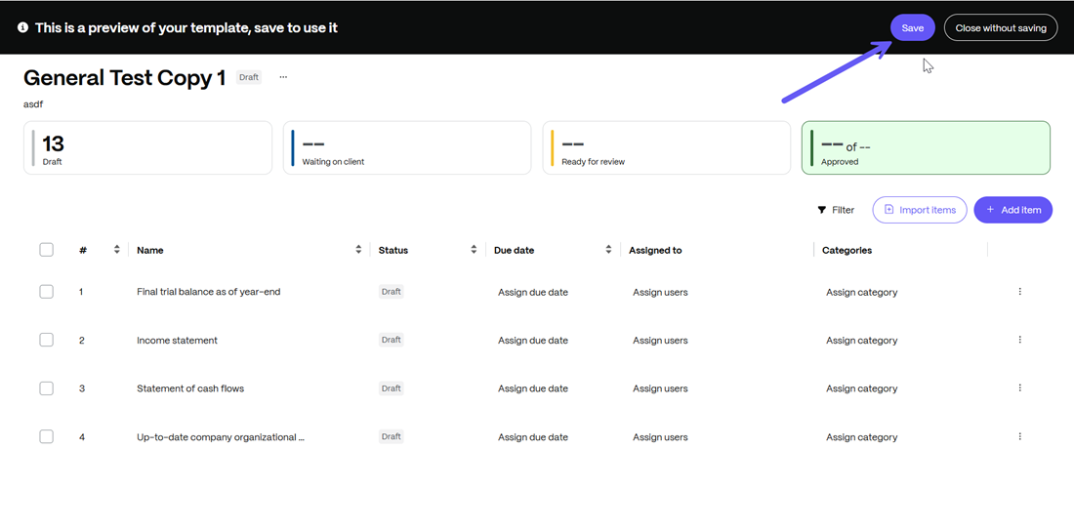Assign users for Statement of cash flows

coord(660,388)
